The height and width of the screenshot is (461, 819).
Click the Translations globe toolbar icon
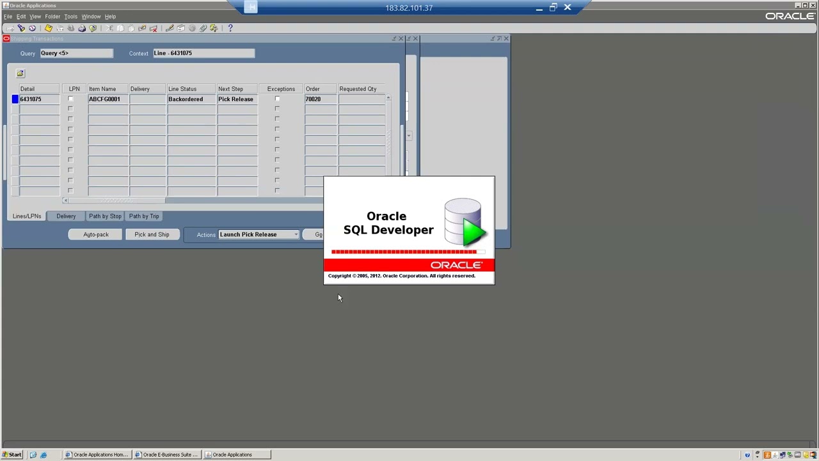(x=192, y=28)
